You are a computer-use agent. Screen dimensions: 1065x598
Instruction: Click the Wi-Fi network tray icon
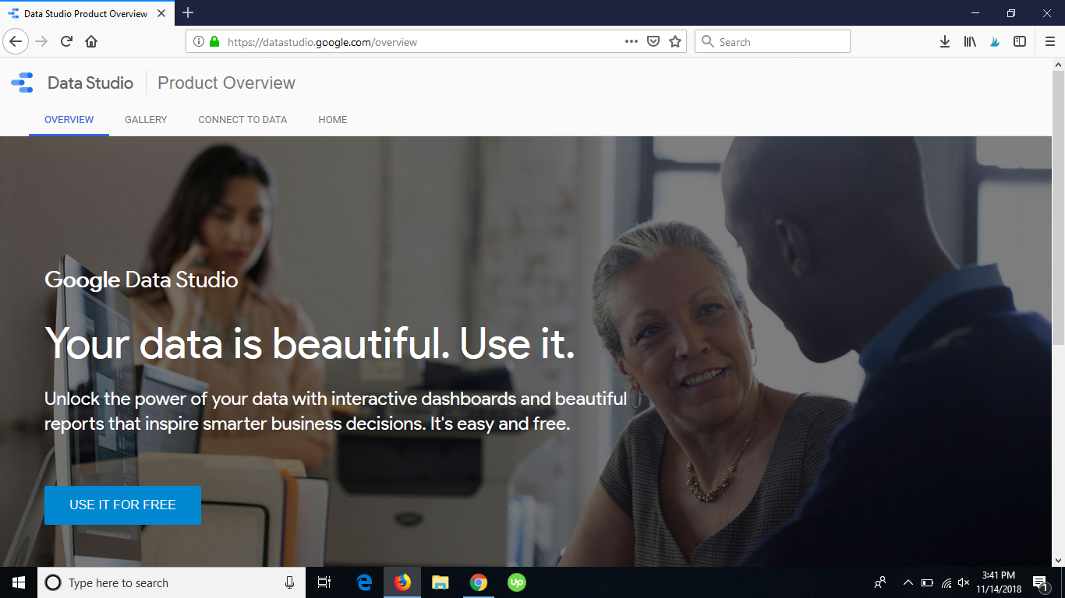tap(946, 582)
